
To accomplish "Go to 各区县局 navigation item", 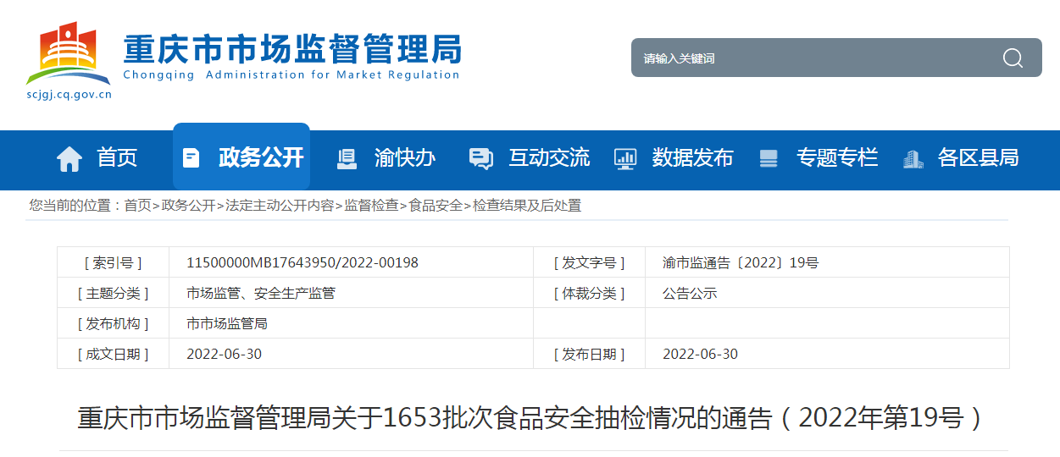I will pos(978,158).
